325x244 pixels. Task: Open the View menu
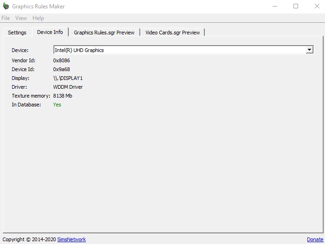pyautogui.click(x=21, y=18)
